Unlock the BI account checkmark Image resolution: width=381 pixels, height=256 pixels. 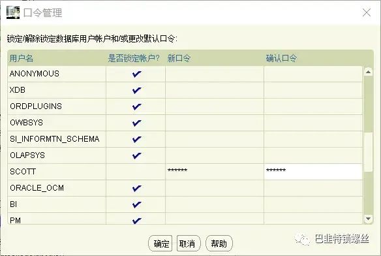(136, 204)
